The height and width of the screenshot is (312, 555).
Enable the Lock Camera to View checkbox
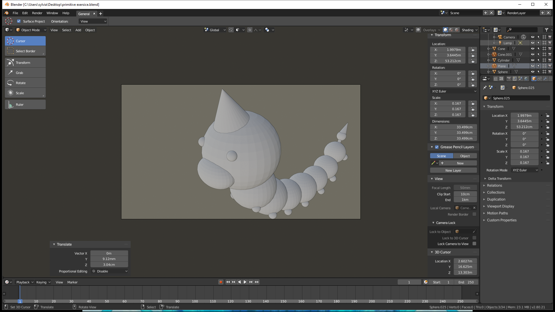(x=474, y=244)
